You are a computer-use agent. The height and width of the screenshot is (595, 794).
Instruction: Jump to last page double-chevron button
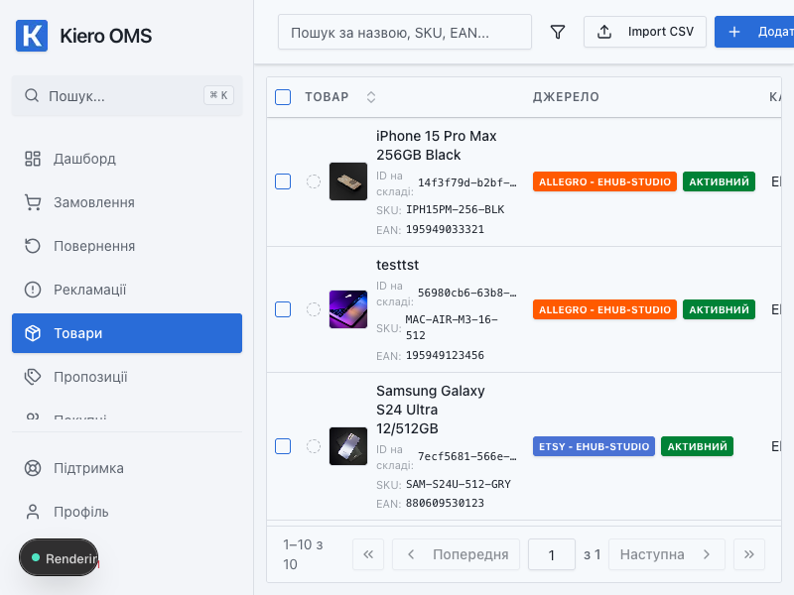coord(749,554)
